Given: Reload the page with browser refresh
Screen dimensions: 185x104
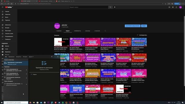Looking at the screenshot, I should 8,4.
